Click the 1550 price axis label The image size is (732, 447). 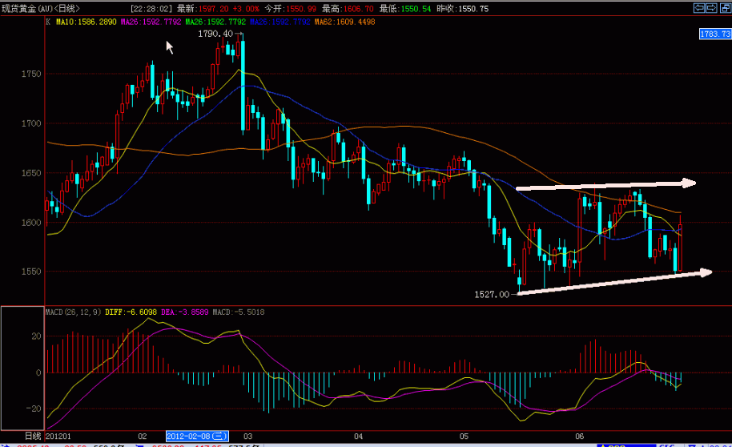30,272
